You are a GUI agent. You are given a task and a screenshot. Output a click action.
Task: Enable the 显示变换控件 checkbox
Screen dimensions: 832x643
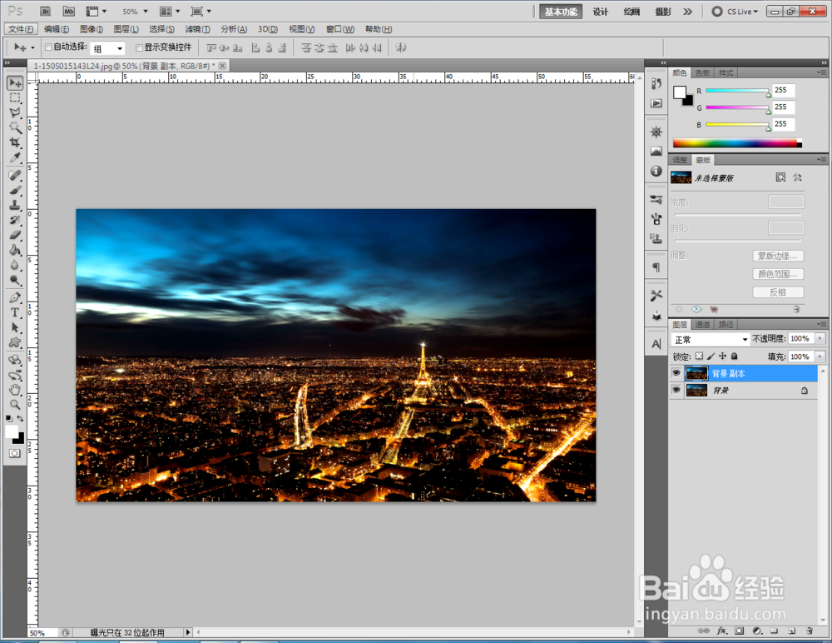[x=139, y=47]
